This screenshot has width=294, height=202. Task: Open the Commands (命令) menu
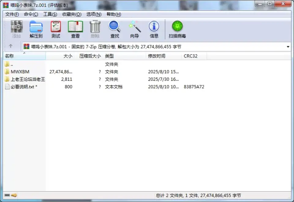click(31, 14)
